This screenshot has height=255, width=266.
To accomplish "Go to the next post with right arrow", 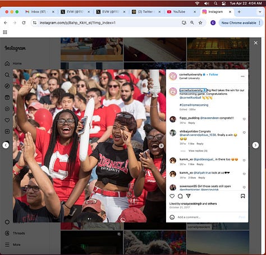I will (255, 145).
